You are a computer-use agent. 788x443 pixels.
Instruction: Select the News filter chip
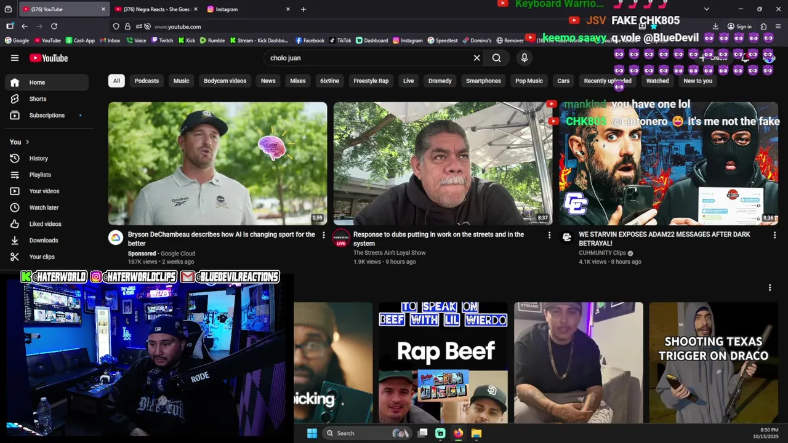(x=268, y=81)
